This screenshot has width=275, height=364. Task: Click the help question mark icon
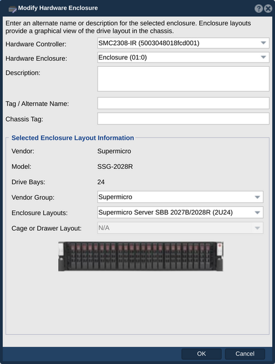[x=259, y=9]
